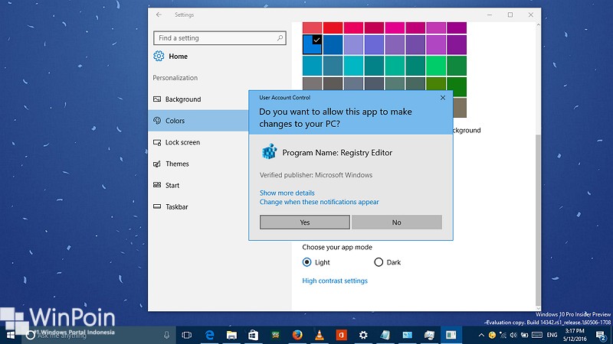The height and width of the screenshot is (344, 613).
Task: Open the Show more details link
Action: 287,193
